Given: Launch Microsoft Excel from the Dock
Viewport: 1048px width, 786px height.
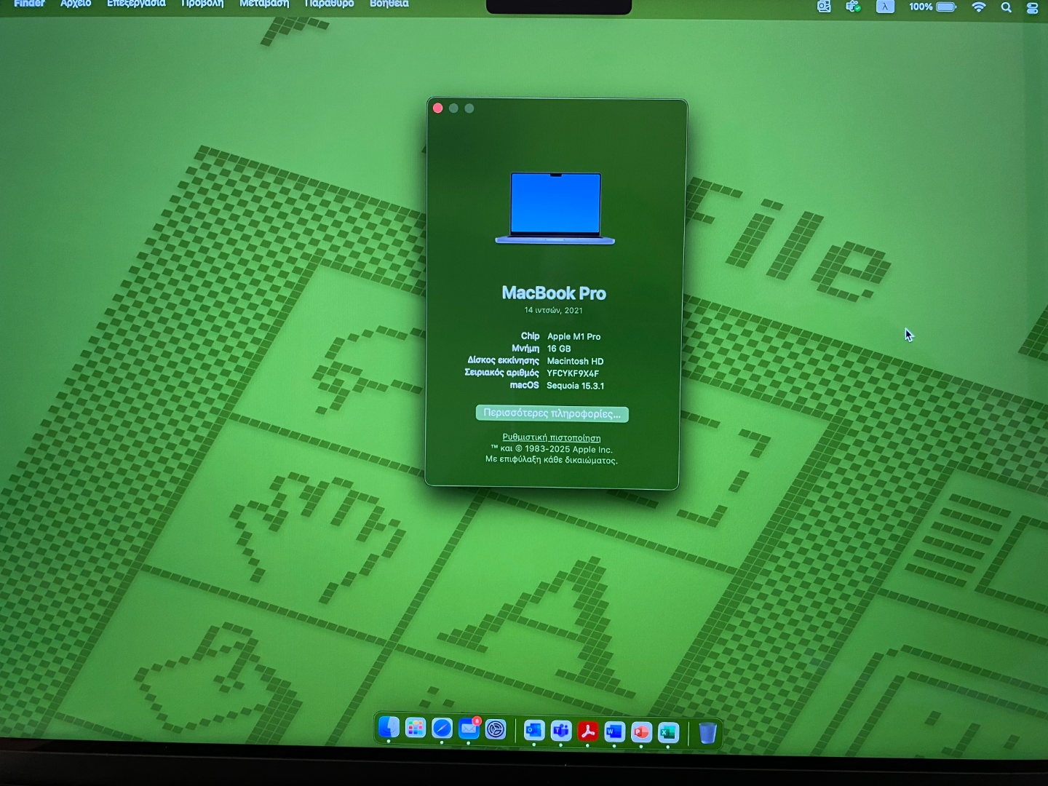Looking at the screenshot, I should [x=668, y=733].
